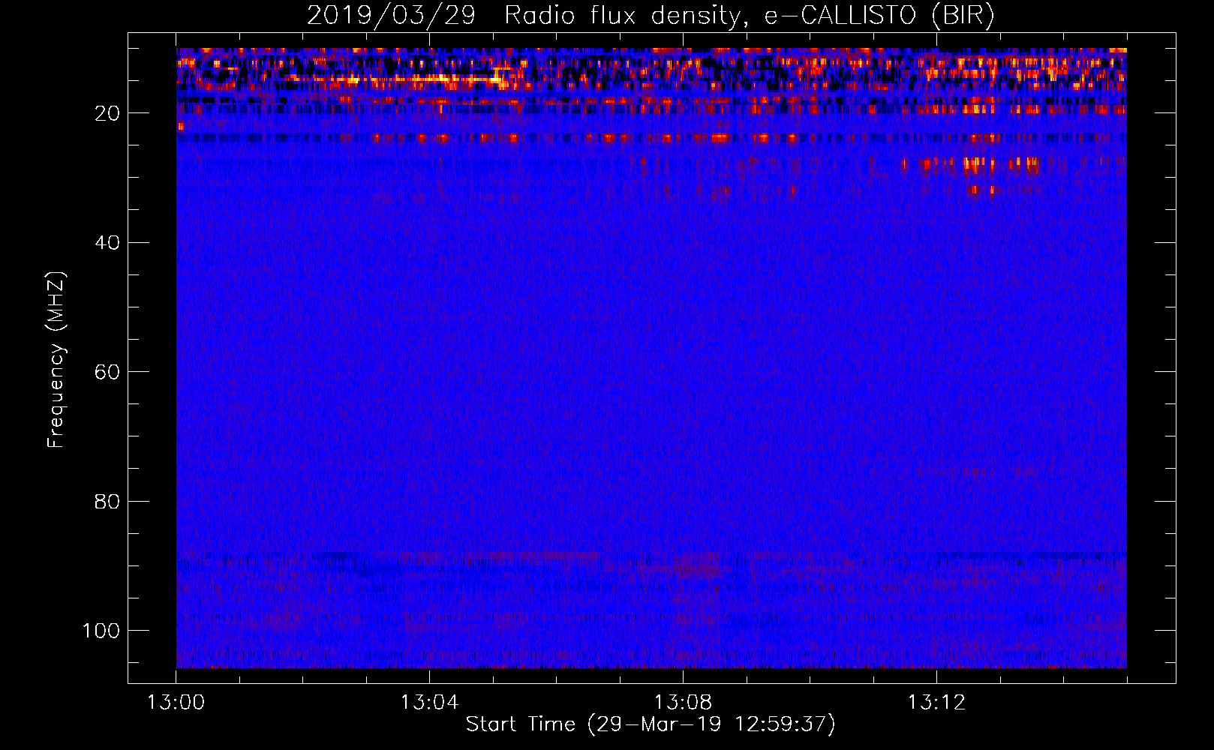Select the 'Frequency (MHZ)' y-axis label

point(56,359)
